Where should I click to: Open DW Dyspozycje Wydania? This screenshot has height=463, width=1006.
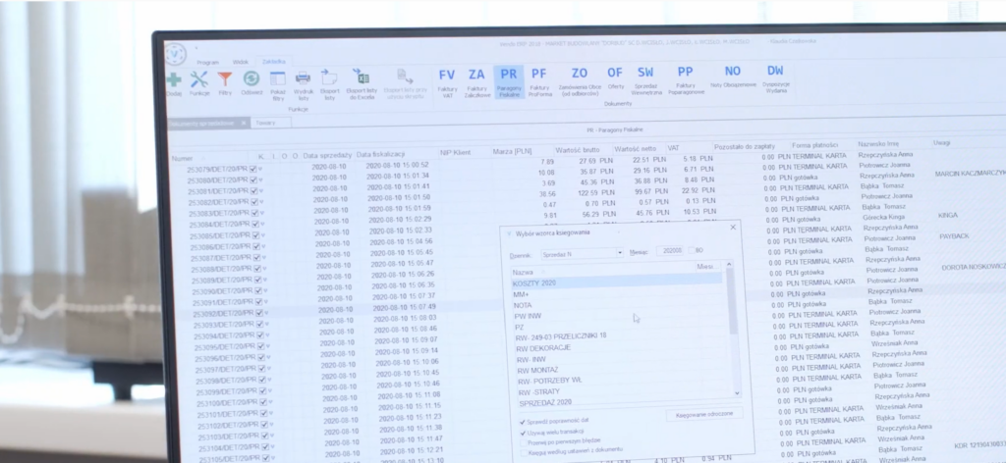[775, 78]
